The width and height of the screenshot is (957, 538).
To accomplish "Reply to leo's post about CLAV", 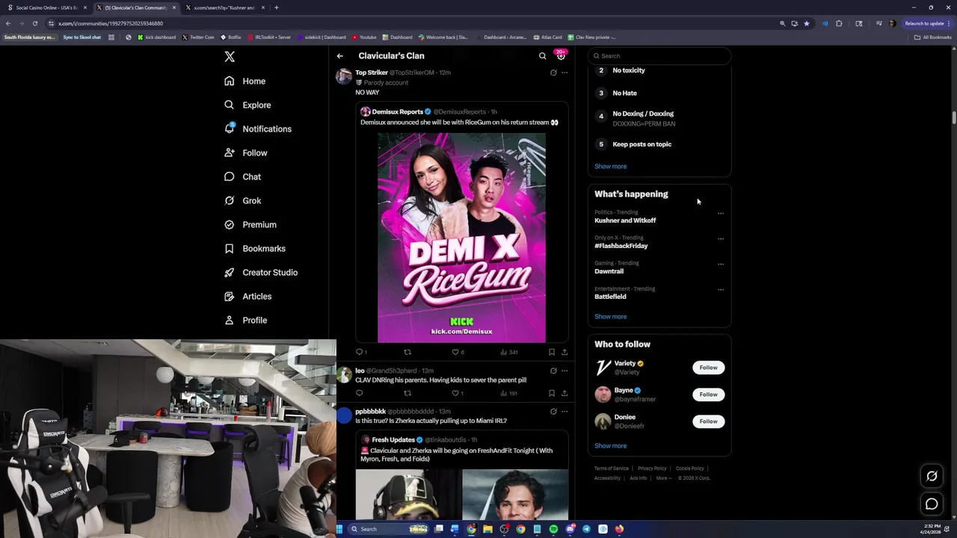I will coord(360,393).
